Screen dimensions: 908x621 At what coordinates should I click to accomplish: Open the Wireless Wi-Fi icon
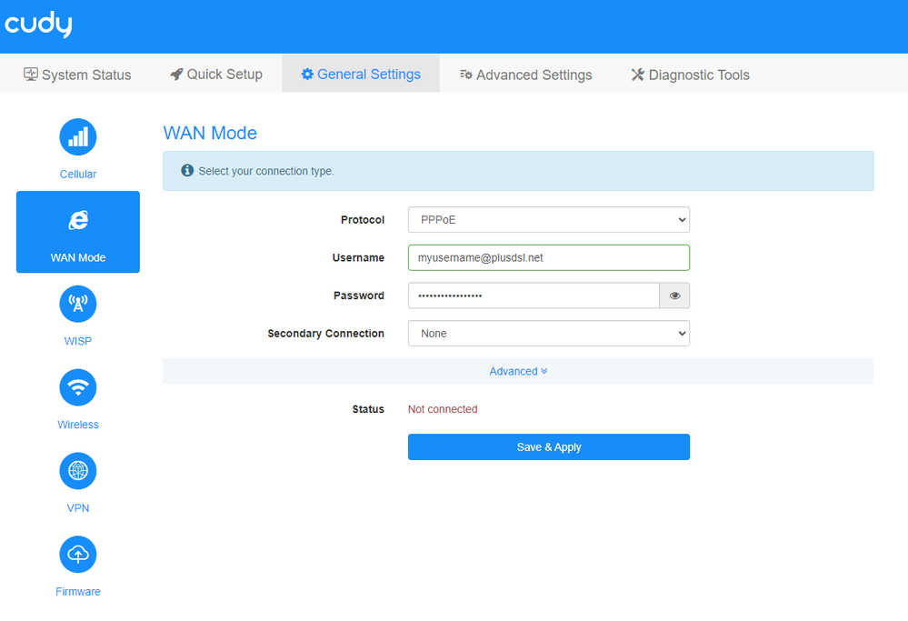78,387
